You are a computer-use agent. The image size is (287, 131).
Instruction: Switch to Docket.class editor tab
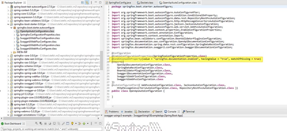tap(145, 3)
